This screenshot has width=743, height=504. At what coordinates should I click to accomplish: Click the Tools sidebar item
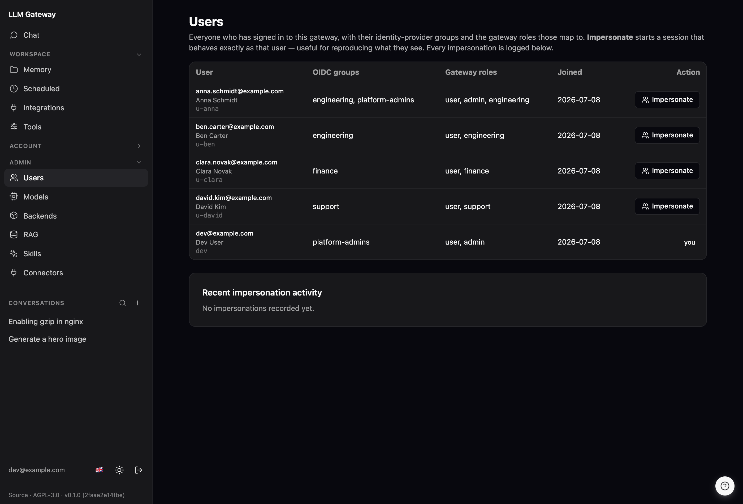pyautogui.click(x=76, y=127)
